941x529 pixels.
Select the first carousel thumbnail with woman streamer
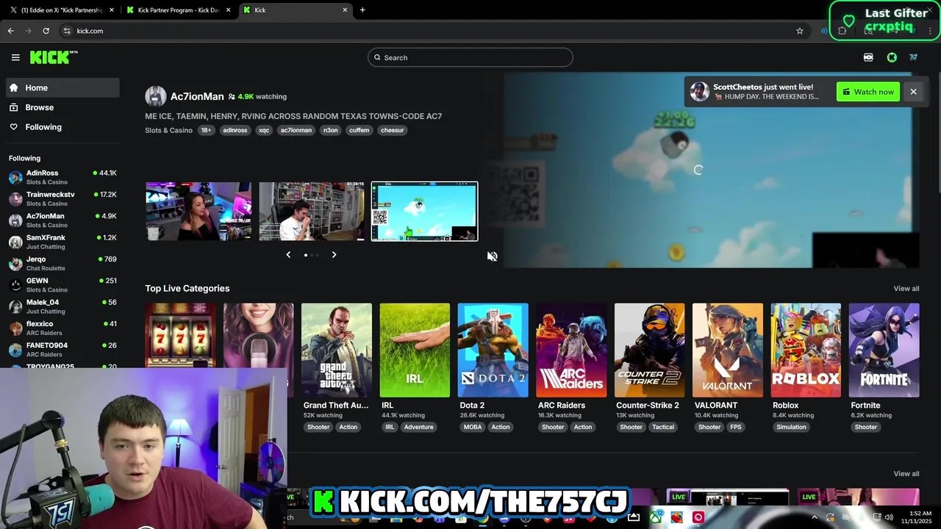[x=198, y=212]
